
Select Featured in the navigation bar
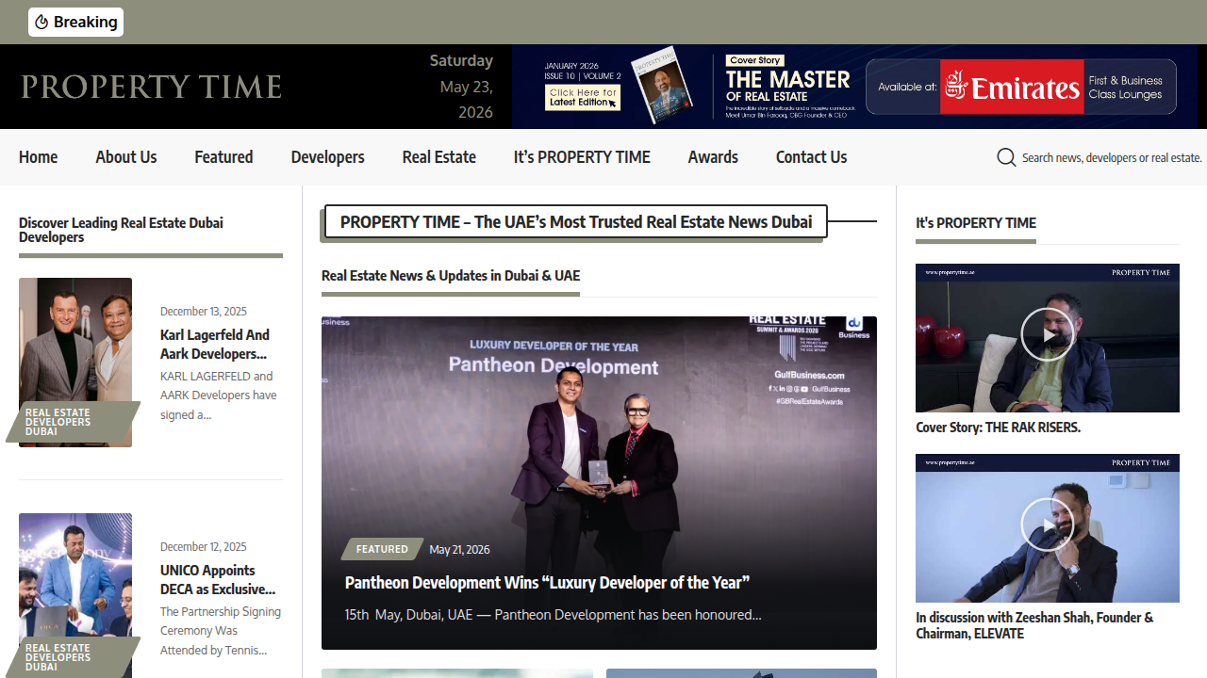(x=223, y=157)
